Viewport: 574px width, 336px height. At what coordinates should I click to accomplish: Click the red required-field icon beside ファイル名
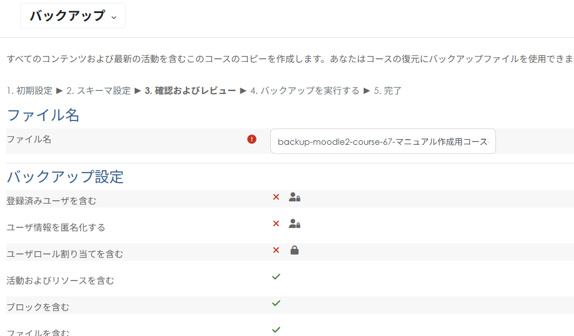click(x=252, y=139)
